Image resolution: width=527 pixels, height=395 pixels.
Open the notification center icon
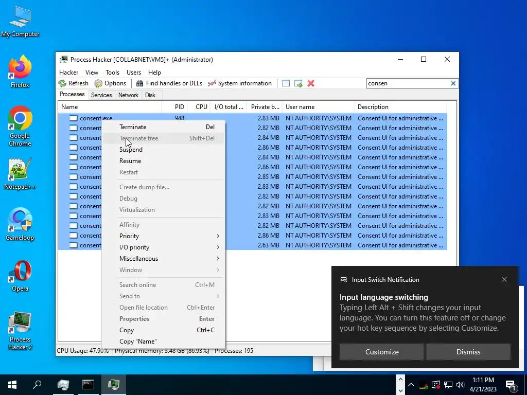pyautogui.click(x=511, y=385)
